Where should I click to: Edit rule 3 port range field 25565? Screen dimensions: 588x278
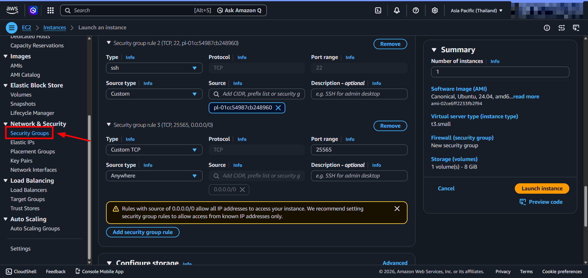point(359,150)
